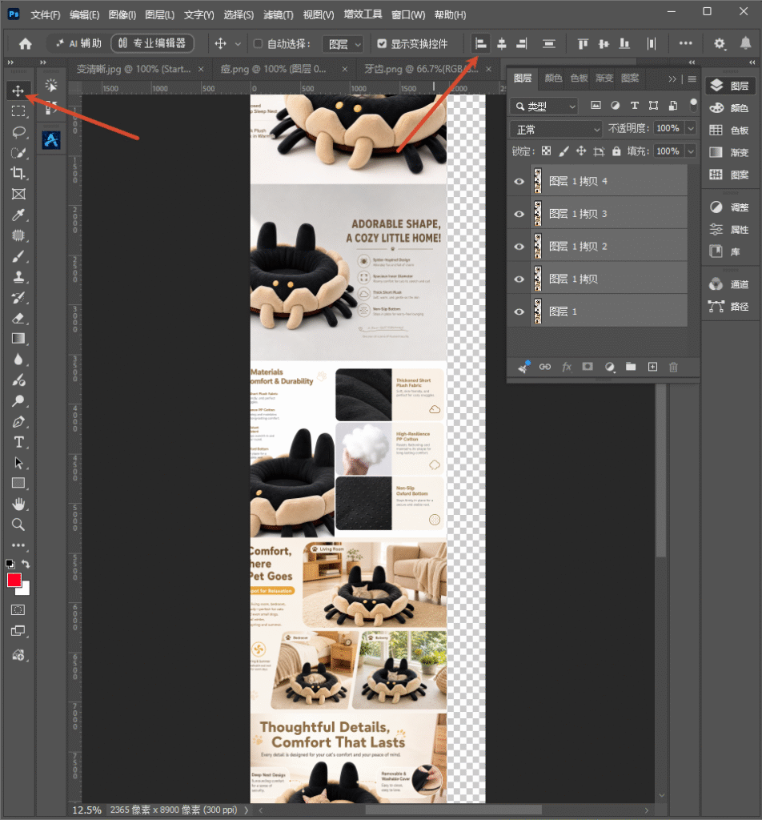Select the Horizontal Type tool
This screenshot has height=820, width=762.
coord(18,442)
